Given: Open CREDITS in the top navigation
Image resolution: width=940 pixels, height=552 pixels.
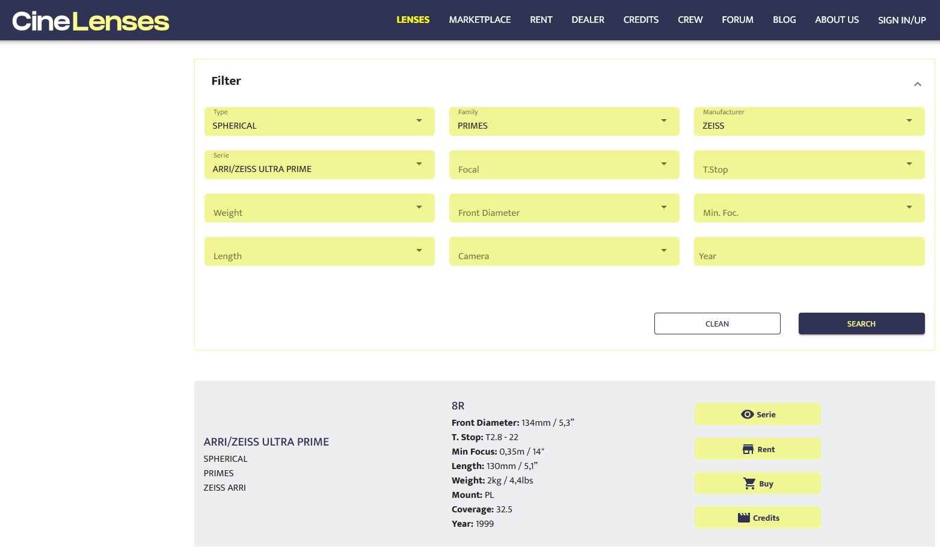Looking at the screenshot, I should coord(641,20).
